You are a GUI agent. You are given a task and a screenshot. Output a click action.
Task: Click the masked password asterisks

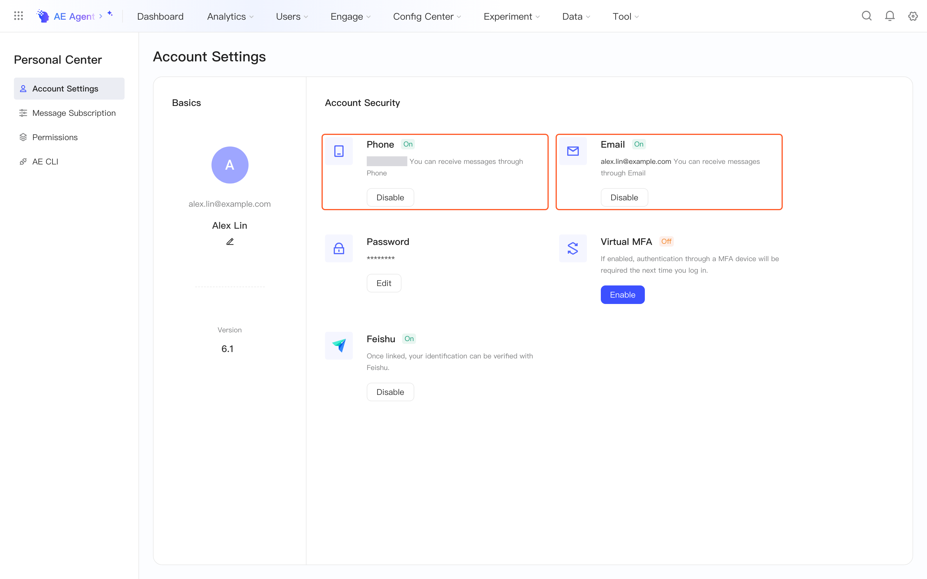(x=380, y=259)
